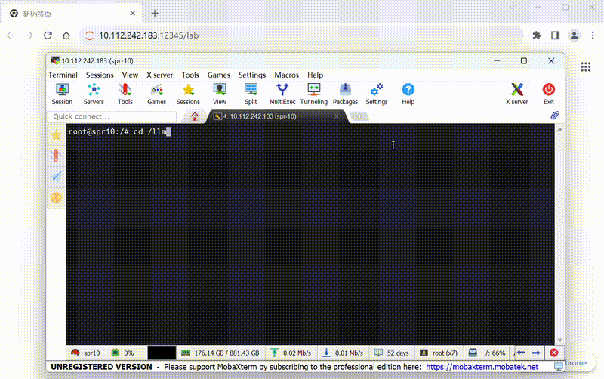
Task: Open the Help menu in menu bar
Action: tap(315, 75)
